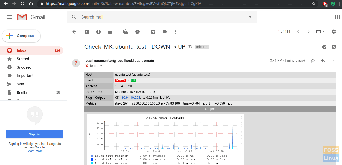Click the Graphs header bar
Image resolution: width=342 pixels, height=165 pixels.
pos(210,109)
